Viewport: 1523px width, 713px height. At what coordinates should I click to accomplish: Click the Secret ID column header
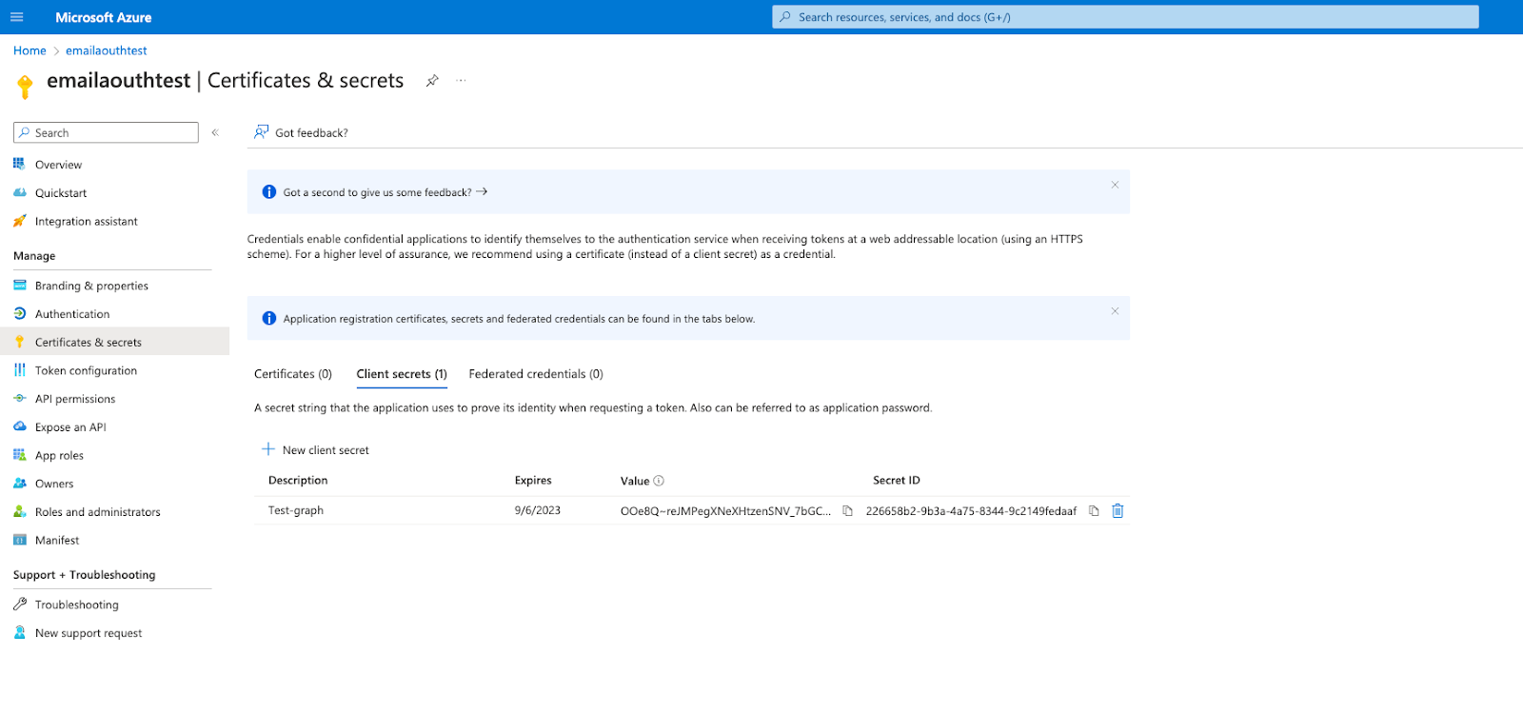897,480
